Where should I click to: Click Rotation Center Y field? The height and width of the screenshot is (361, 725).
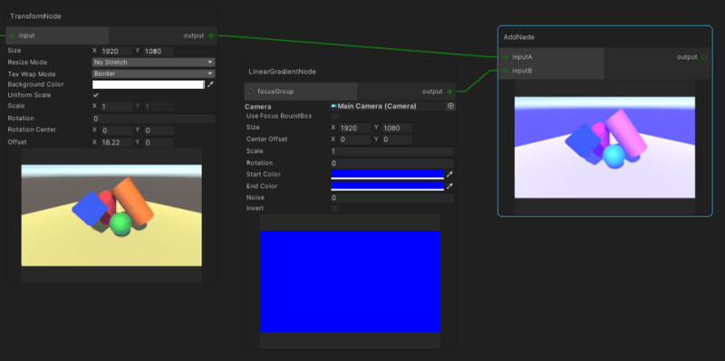158,130
